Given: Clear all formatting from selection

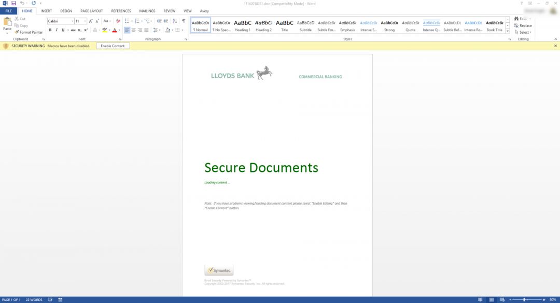Looking at the screenshot, I should click(x=118, y=21).
